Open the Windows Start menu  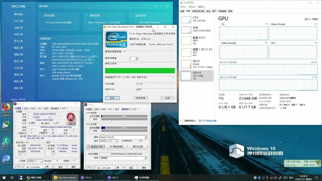[4, 177]
